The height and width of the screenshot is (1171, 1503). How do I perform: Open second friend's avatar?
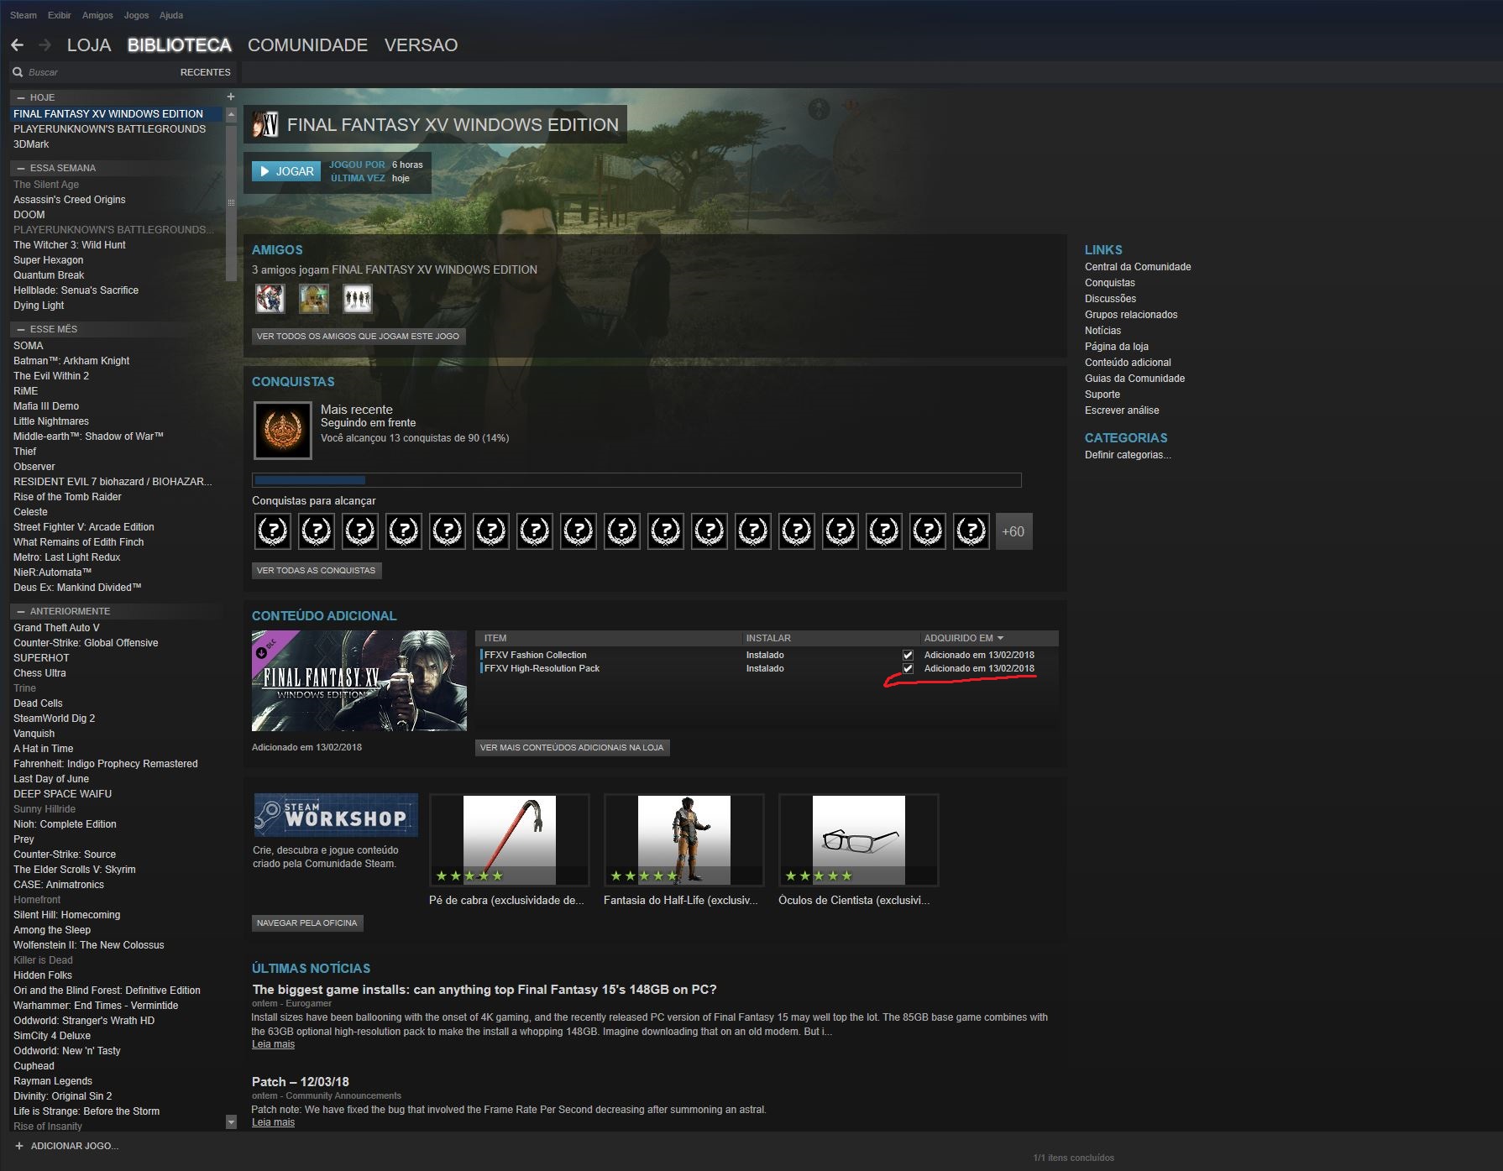point(314,298)
